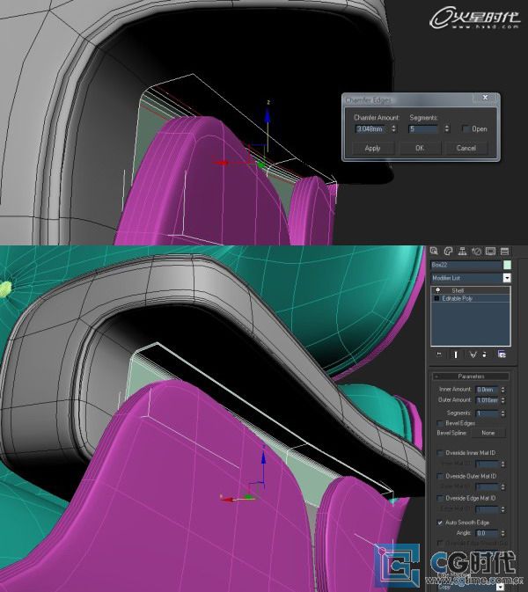This screenshot has height=592, width=528.
Task: Click the Chamfer Segments spinner arrows
Action: [x=447, y=128]
